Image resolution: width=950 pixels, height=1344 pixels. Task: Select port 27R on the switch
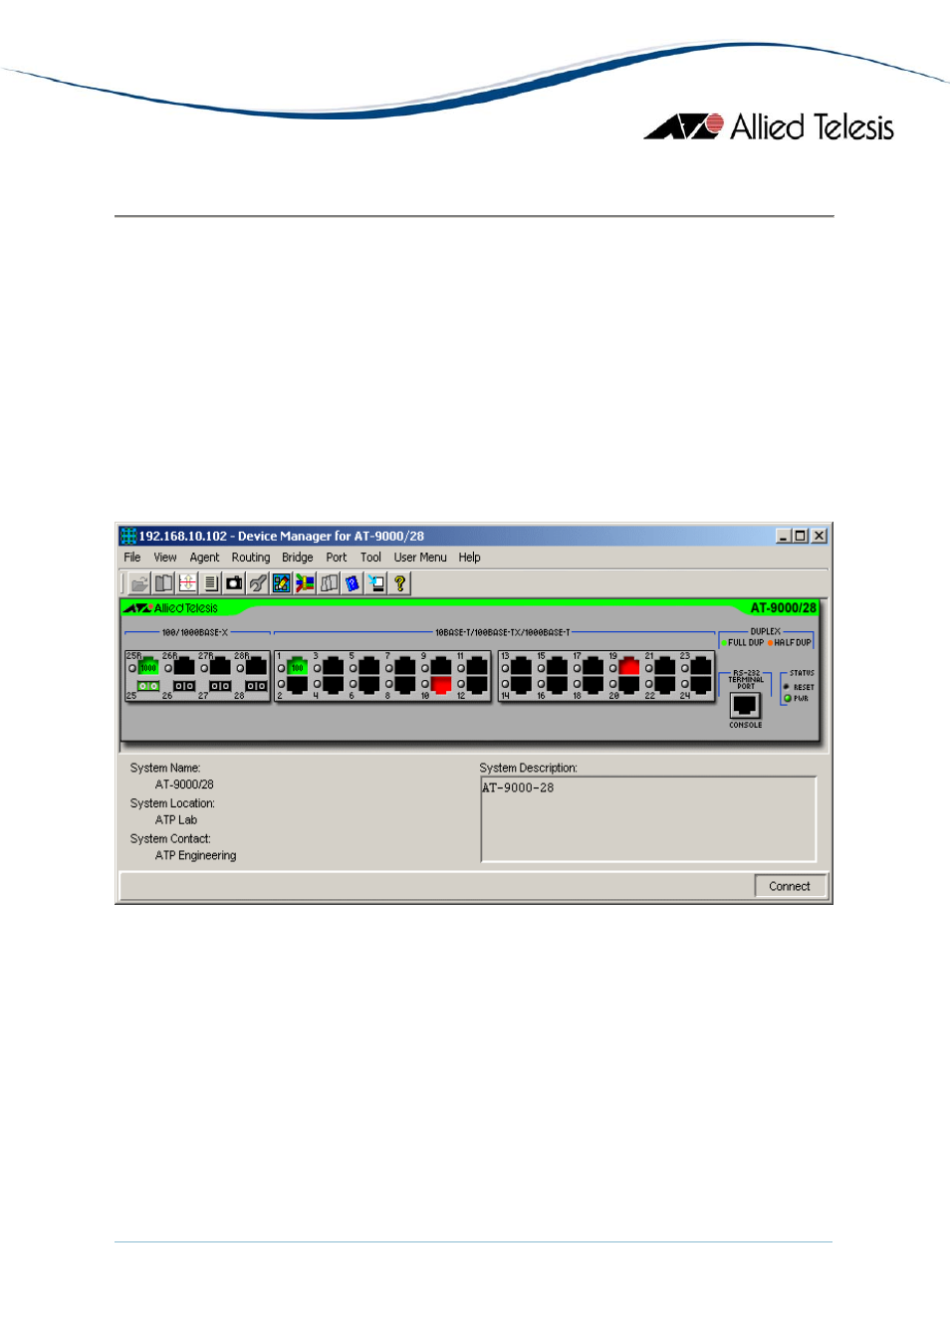(x=220, y=666)
